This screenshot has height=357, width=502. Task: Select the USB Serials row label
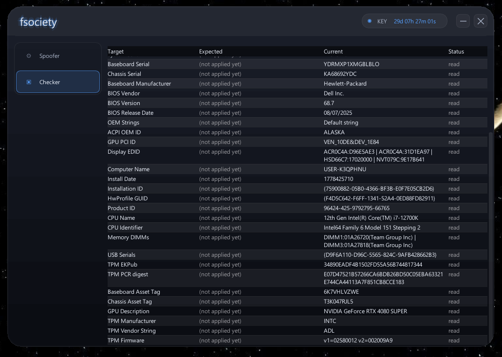click(x=121, y=255)
